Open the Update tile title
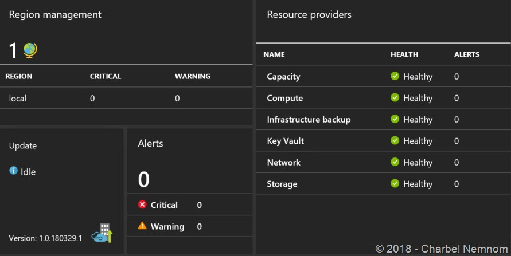The width and height of the screenshot is (511, 256). [x=23, y=145]
